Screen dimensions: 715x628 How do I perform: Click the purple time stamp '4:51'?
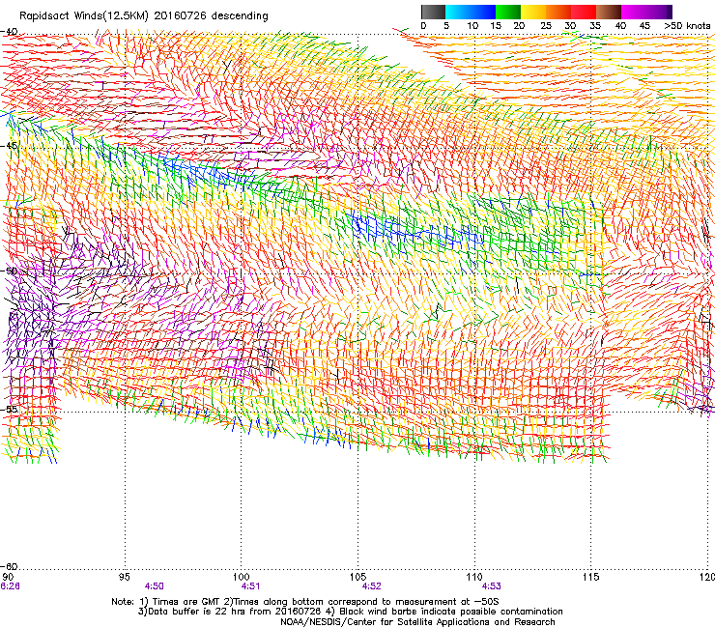click(x=250, y=586)
